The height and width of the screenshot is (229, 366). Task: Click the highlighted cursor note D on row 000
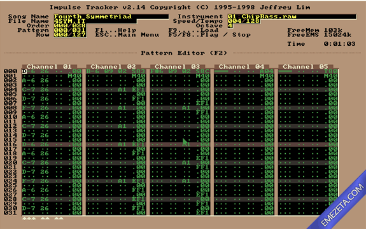click(25, 71)
